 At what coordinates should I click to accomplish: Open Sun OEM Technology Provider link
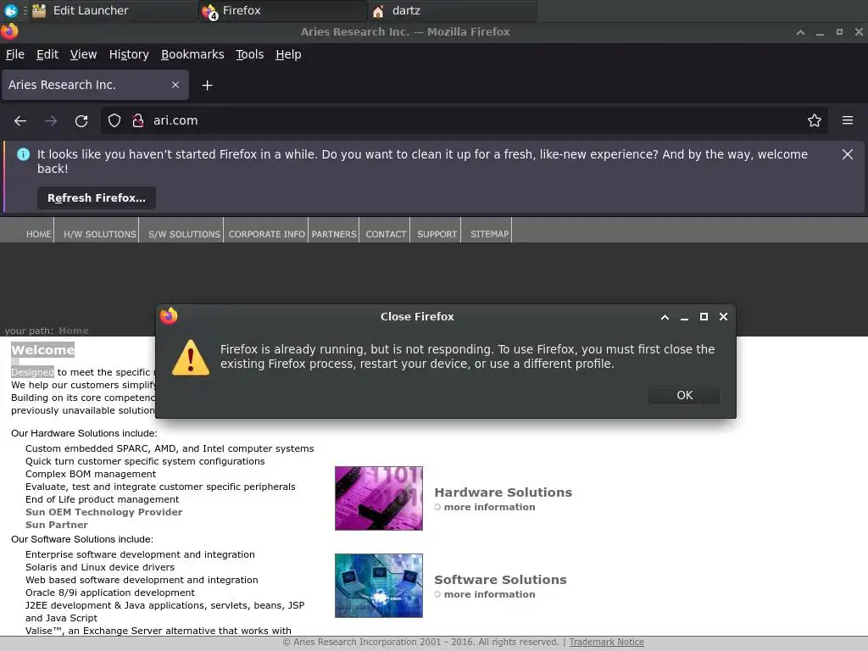[103, 512]
